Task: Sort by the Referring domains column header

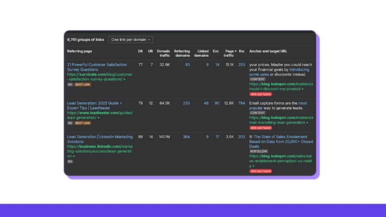Action: coord(182,53)
